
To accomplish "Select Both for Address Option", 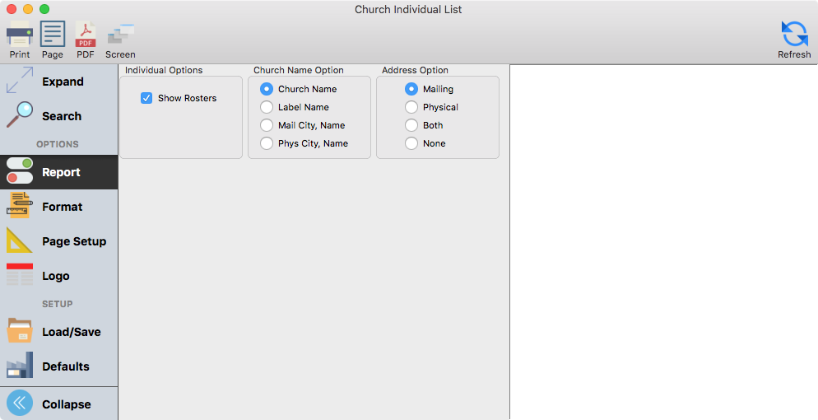I will 411,125.
